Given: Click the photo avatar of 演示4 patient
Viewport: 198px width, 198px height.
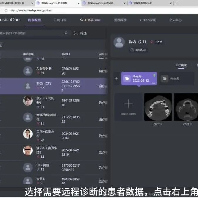Looking at the screenshot, I should tap(28, 150).
